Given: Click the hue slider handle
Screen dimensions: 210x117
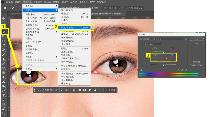Looking at the screenshot, I should click(x=164, y=52).
